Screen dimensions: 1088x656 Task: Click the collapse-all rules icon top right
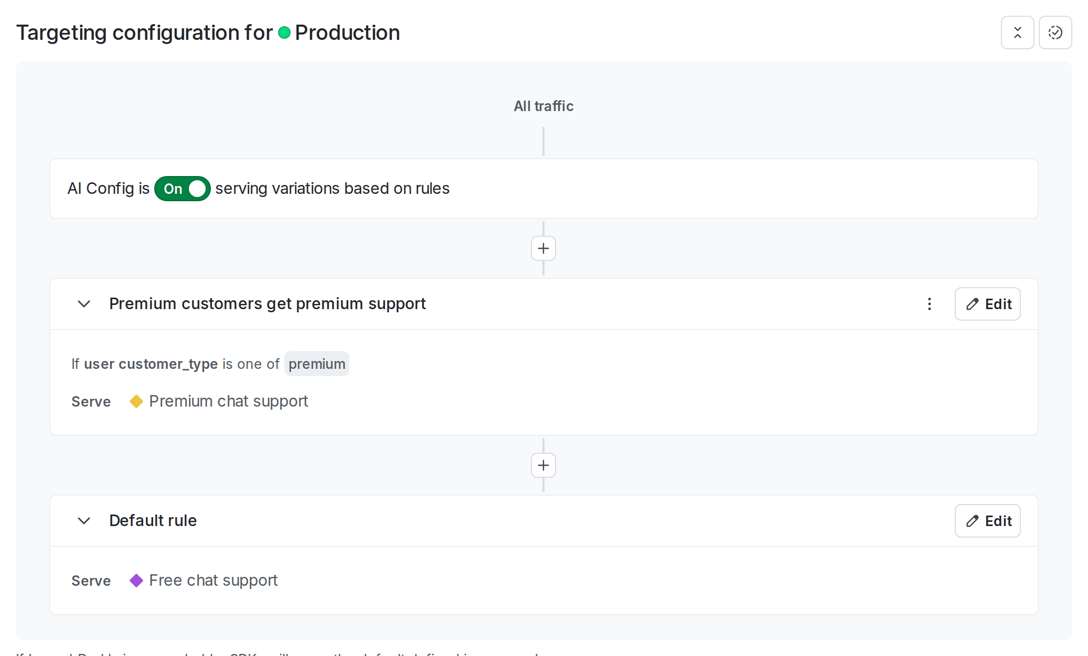[x=1017, y=32]
